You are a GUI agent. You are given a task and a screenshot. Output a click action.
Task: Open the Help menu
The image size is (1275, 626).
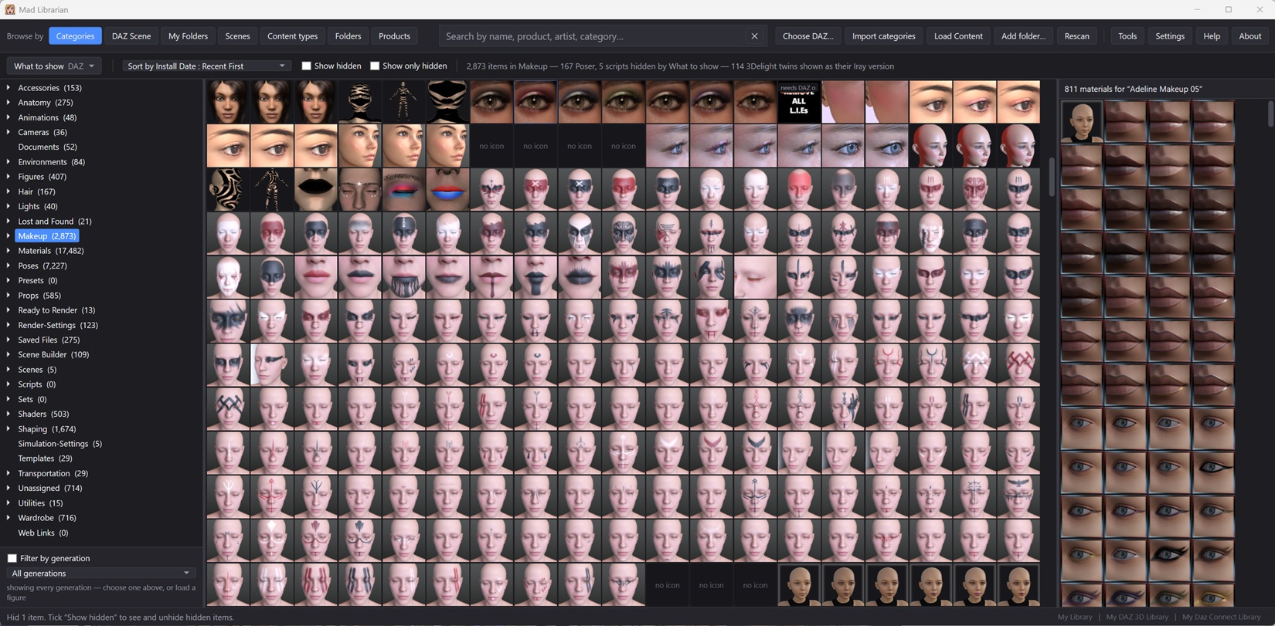click(x=1212, y=36)
